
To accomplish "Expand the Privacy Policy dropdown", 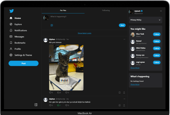I will pyautogui.click(x=146, y=20).
